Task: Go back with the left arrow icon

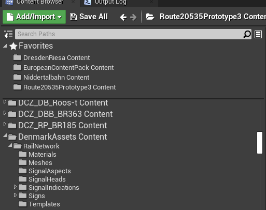Action: pos(123,17)
